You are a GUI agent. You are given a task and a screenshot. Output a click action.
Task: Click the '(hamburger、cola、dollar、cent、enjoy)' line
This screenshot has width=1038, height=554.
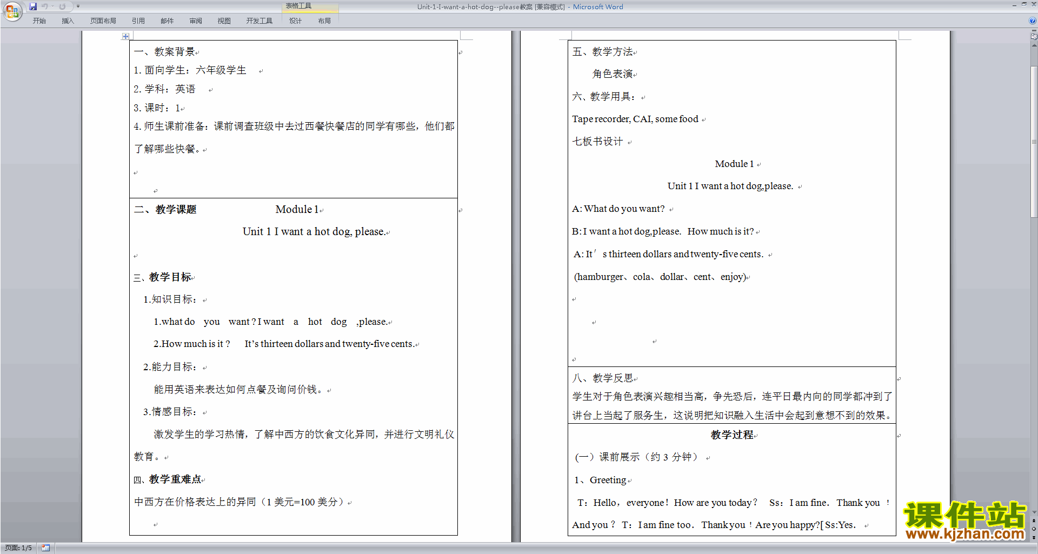660,277
